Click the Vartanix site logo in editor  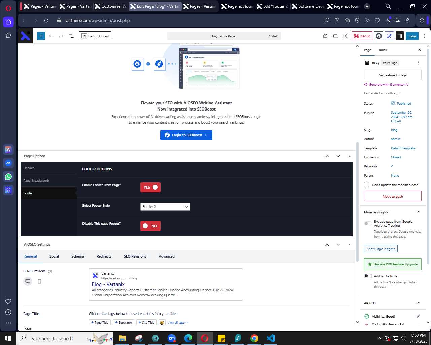tap(25, 36)
